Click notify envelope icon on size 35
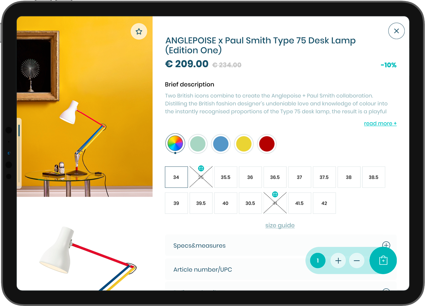This screenshot has width=425, height=306. pyautogui.click(x=201, y=168)
